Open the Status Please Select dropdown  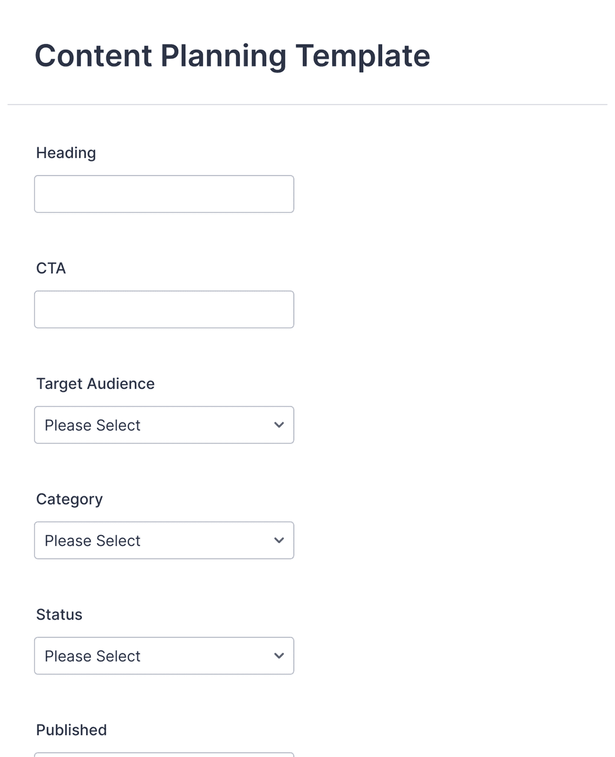164,656
